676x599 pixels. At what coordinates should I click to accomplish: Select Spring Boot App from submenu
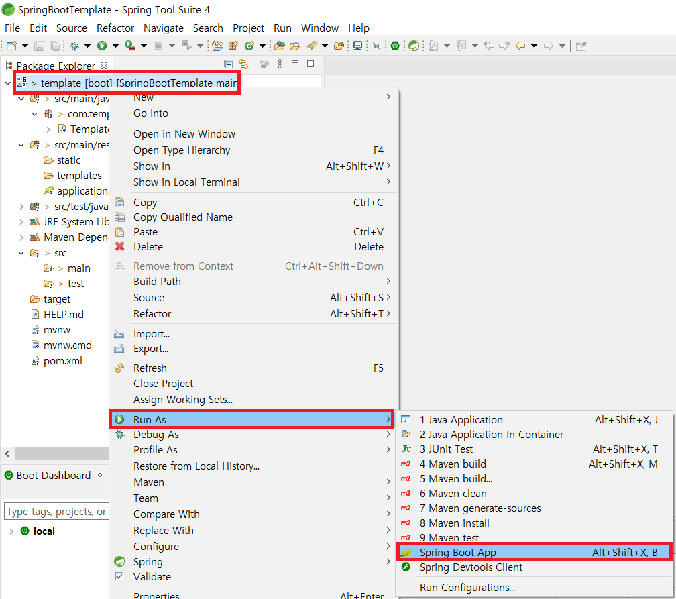[x=534, y=553]
